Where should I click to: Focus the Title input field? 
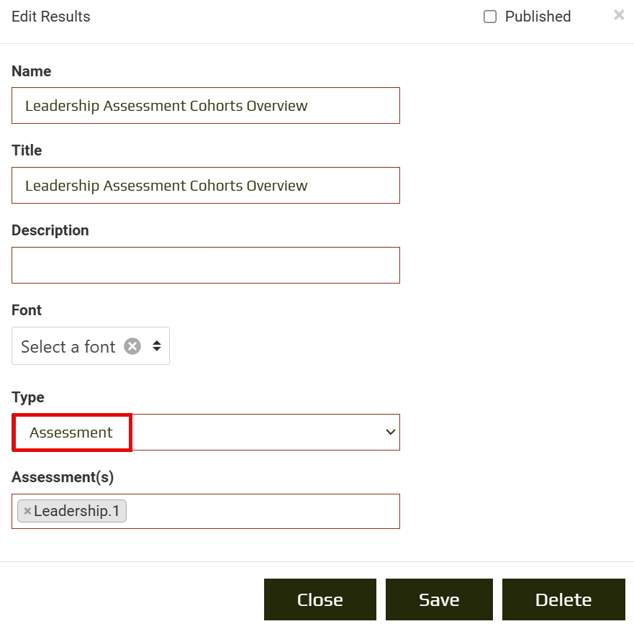point(205,186)
